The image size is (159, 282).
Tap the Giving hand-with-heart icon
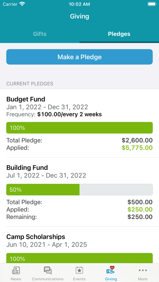pos(111,270)
